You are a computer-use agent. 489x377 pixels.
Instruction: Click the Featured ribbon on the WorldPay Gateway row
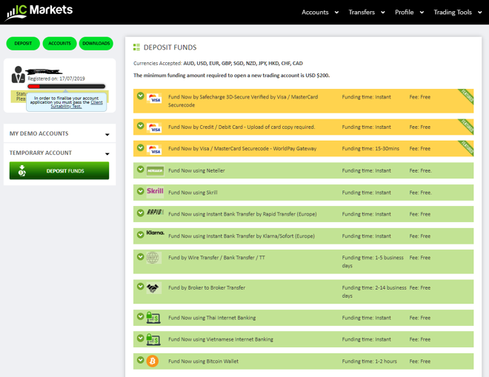[467, 148]
